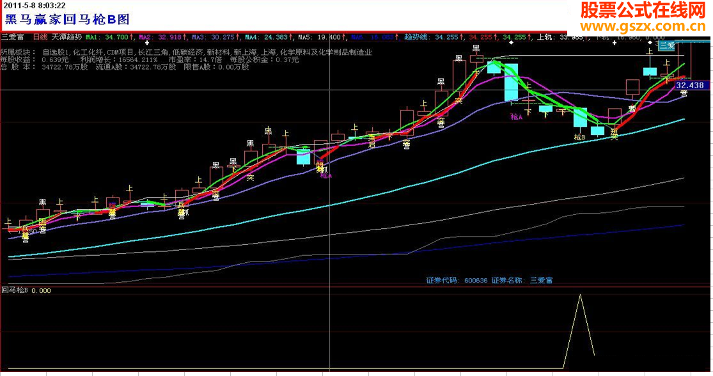Click the cyan 三爱富 label box near latest candles
The height and width of the screenshot is (376, 713).
coord(668,45)
